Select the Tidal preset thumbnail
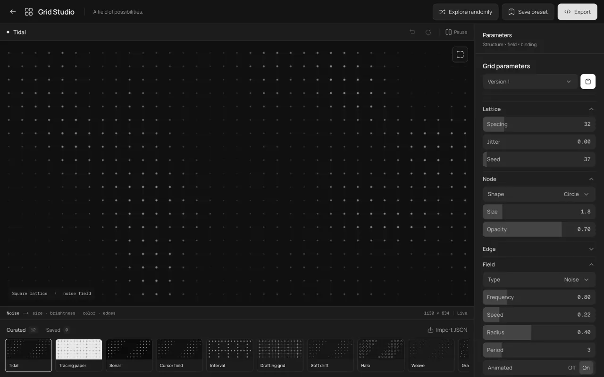Screen dimensions: 604x377 pyautogui.click(x=29, y=355)
